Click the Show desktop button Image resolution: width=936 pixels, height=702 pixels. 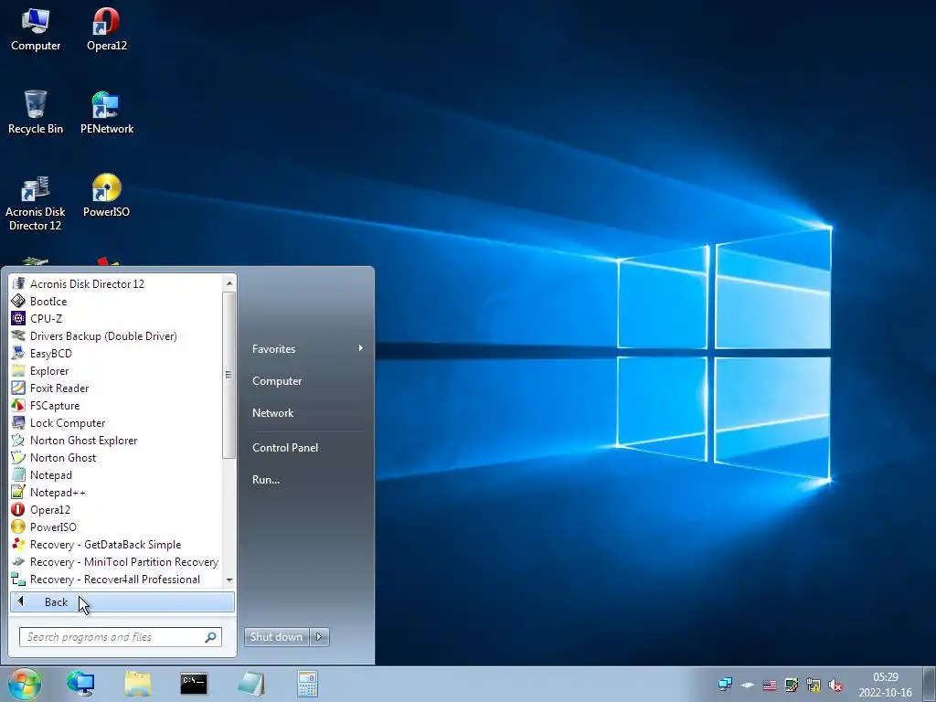pos(930,684)
